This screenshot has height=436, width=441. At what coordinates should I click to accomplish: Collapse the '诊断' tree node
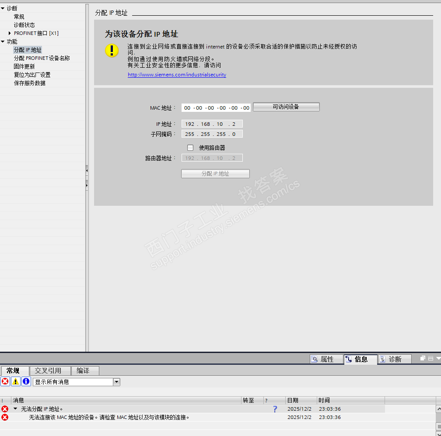click(3, 8)
